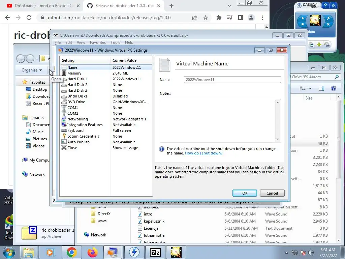Select the Hard Disk 3 setting
This screenshot has height=259, width=345.
click(x=106, y=90)
